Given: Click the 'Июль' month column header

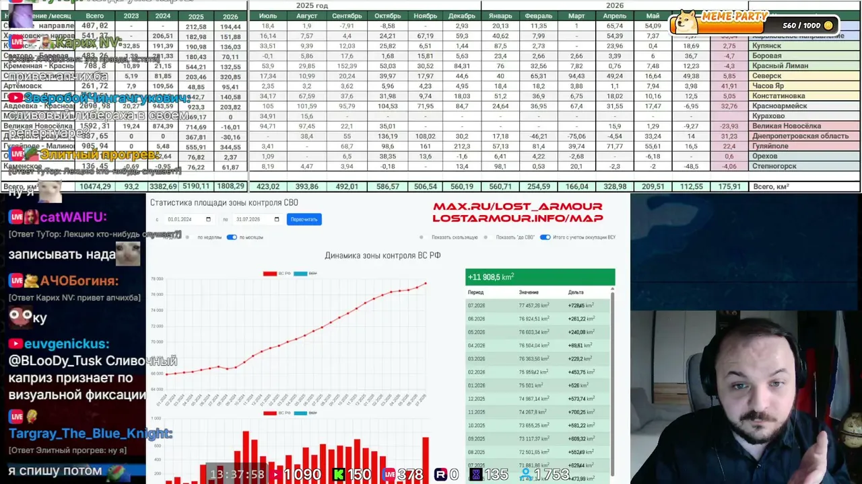Looking at the screenshot, I should click(x=268, y=16).
